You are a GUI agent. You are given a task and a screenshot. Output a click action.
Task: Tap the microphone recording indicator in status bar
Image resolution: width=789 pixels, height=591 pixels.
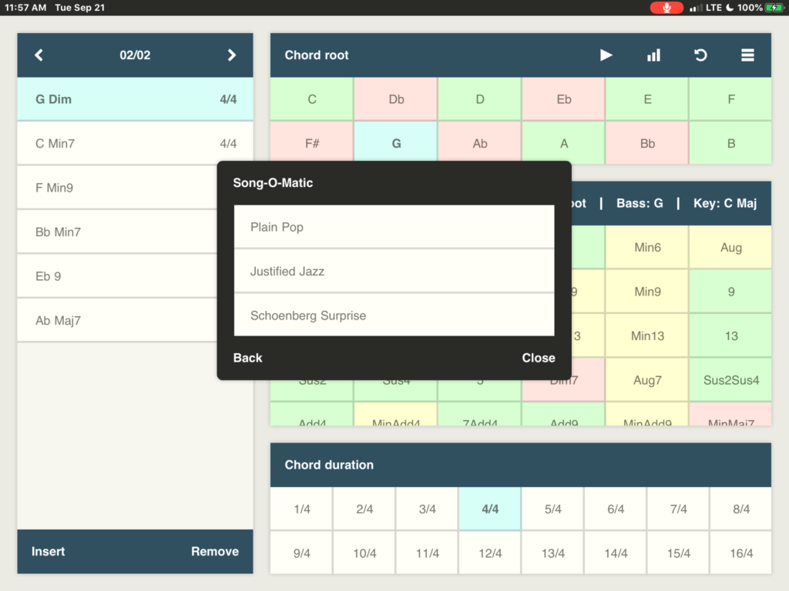coord(666,8)
